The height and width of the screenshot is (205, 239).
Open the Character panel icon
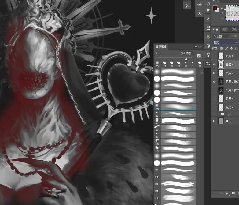coord(208,19)
